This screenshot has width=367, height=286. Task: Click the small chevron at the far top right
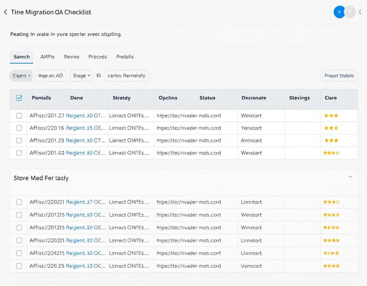[x=360, y=12]
